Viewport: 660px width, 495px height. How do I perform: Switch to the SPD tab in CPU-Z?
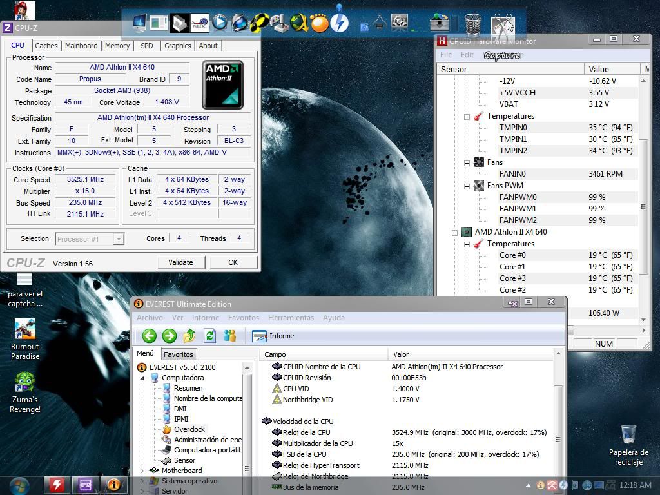point(147,46)
